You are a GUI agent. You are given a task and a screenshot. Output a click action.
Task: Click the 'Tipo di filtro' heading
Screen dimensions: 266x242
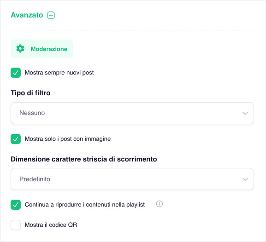pos(30,93)
